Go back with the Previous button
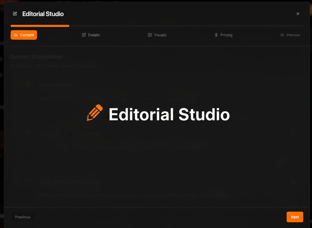Image resolution: width=312 pixels, height=228 pixels. 23,217
